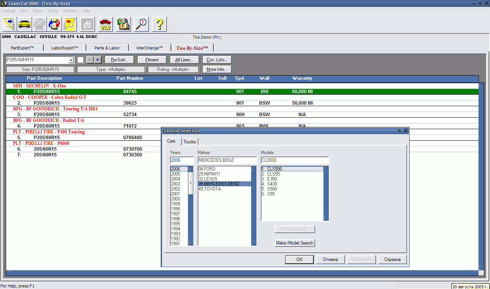The image size is (490, 289).
Task: Click the date display in the status bar
Action: pyautogui.click(x=470, y=286)
